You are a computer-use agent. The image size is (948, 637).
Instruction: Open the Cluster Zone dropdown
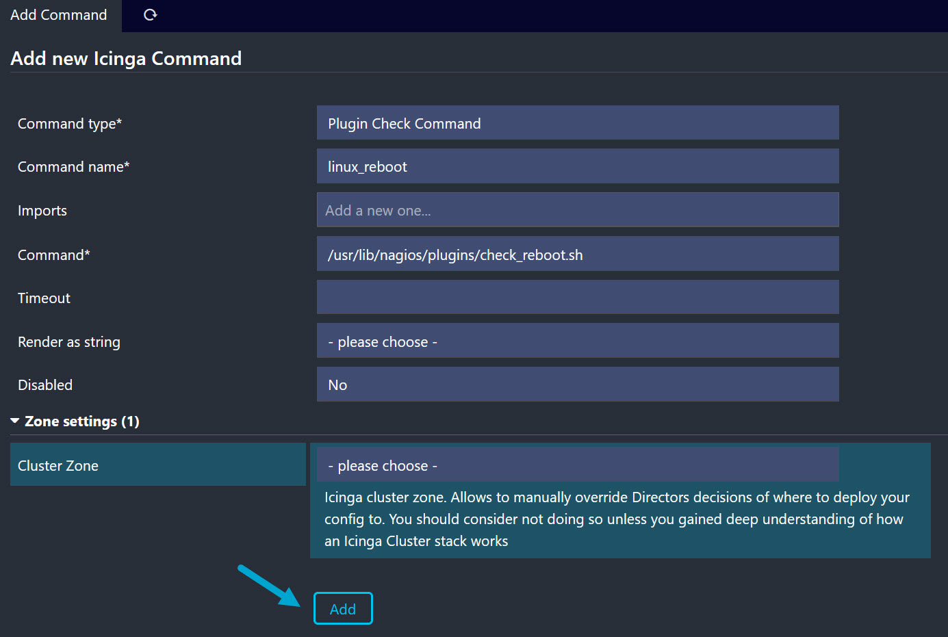tap(577, 465)
